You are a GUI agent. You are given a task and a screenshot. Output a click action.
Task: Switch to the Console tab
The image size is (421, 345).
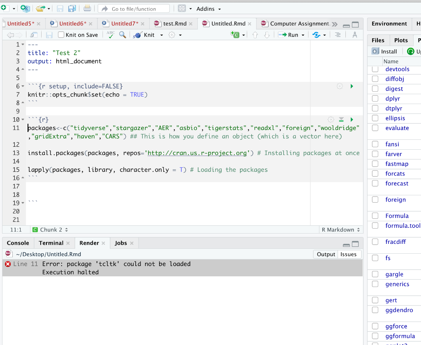pyautogui.click(x=18, y=243)
